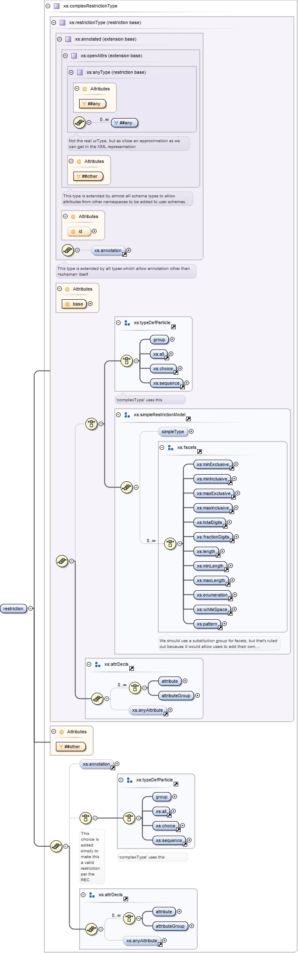
Task: Click the type icon beside xs:annotated
Action: (x=68, y=39)
